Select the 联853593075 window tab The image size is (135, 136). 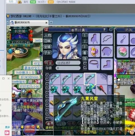[x=29, y=23]
